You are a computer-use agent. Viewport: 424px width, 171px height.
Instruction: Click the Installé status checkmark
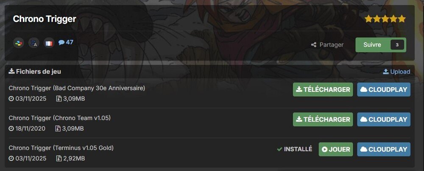[279, 149]
